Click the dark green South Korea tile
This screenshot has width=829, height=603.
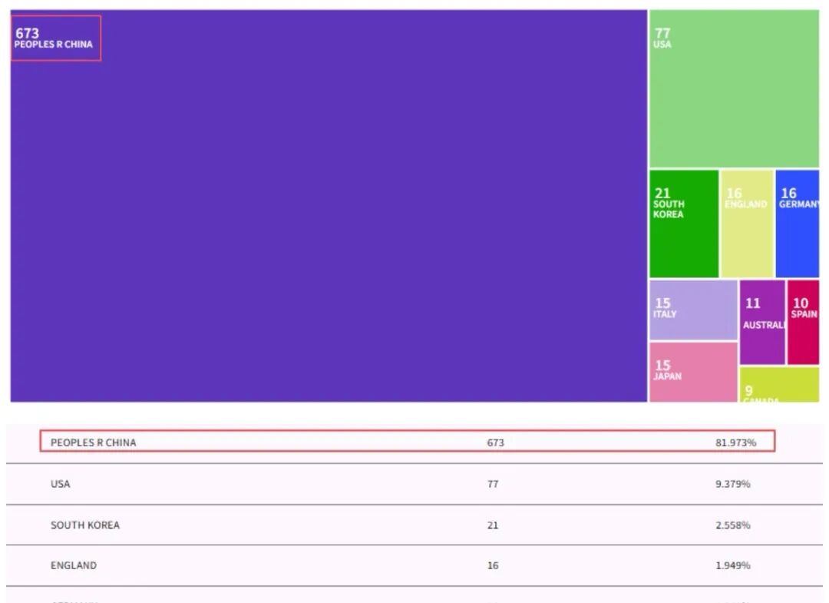pyautogui.click(x=684, y=224)
